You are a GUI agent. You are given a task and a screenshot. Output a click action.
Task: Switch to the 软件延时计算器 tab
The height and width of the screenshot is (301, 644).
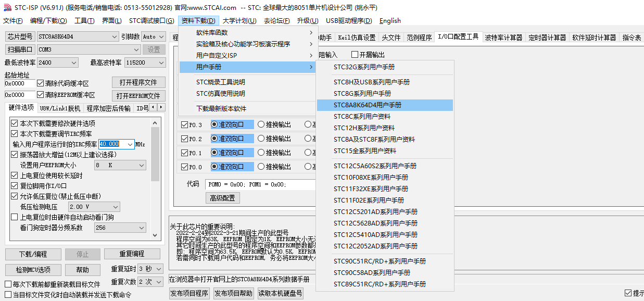coord(594,37)
